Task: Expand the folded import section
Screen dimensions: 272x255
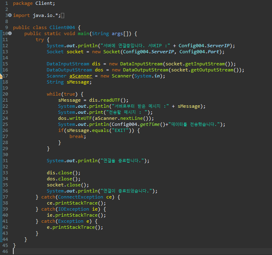Action: (10, 15)
